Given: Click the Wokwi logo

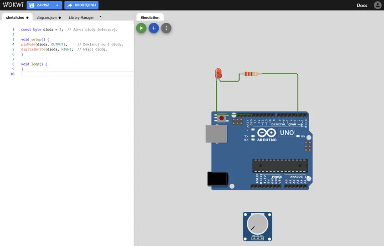Looking at the screenshot, I should [x=13, y=5].
